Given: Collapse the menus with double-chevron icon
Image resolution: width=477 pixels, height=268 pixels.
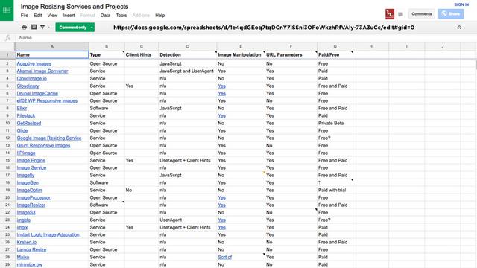Looking at the screenshot, I should pyautogui.click(x=459, y=28).
